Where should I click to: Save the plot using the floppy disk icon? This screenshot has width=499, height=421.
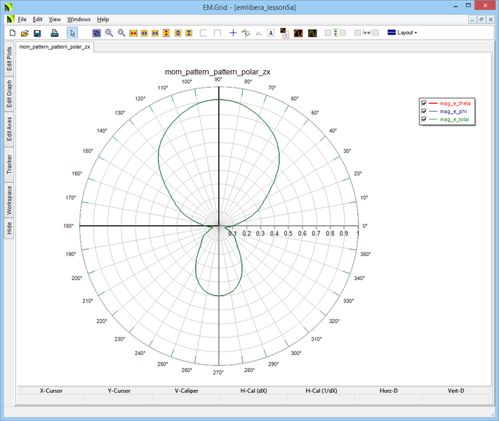[x=37, y=33]
